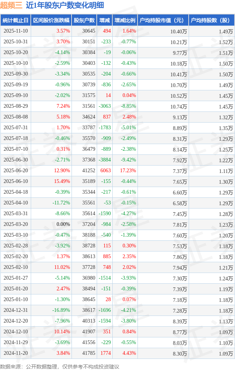Click the 增减比例 column header
Image resolution: width=235 pixels, height=370 pixels.
(125, 20)
